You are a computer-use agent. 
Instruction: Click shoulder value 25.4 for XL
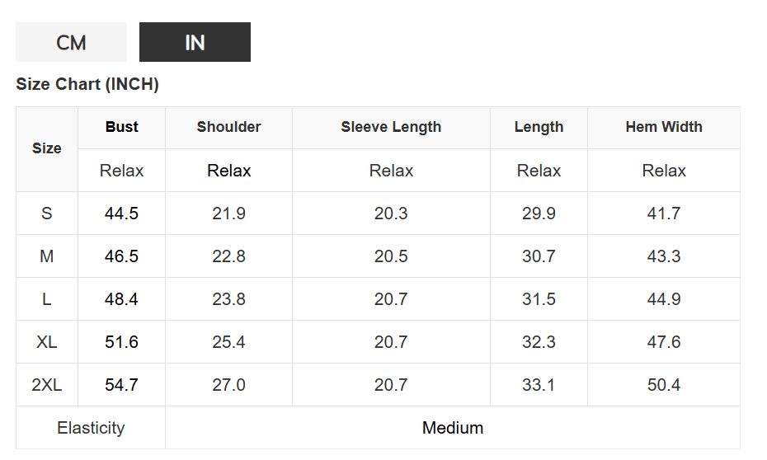tap(228, 342)
